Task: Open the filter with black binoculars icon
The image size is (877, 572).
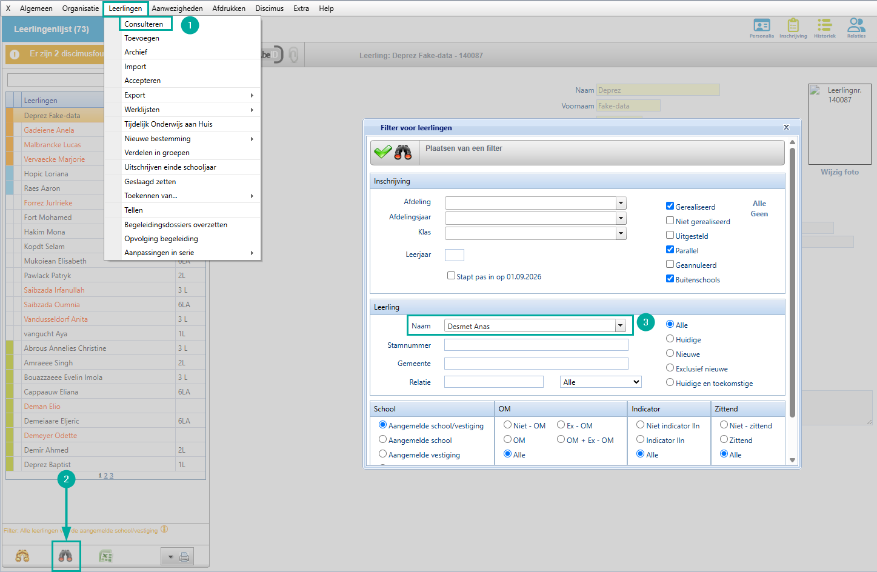Action: [65, 556]
